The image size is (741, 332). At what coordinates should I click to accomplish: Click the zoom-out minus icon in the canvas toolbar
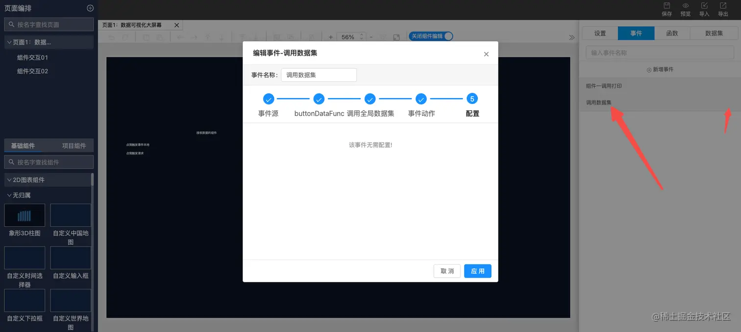pyautogui.click(x=371, y=37)
